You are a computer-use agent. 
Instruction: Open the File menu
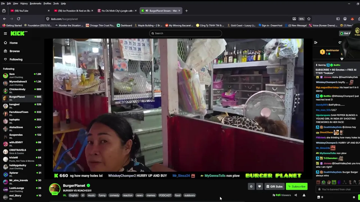tap(3, 3)
